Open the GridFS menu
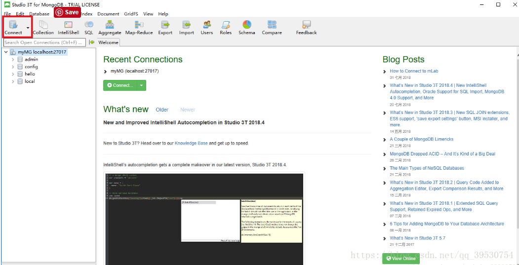Screen dimensions: 519x265 point(131,14)
